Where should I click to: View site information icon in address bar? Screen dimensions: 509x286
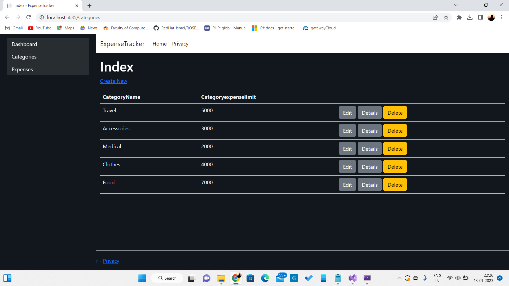(42, 17)
